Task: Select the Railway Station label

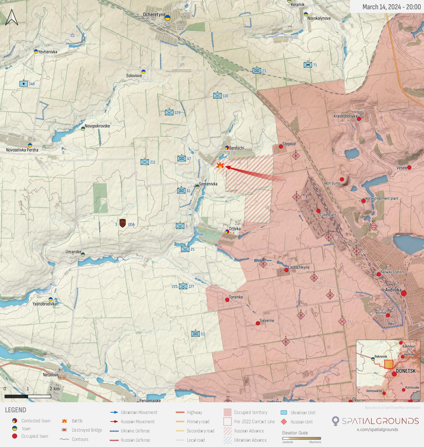Action: click(x=392, y=272)
